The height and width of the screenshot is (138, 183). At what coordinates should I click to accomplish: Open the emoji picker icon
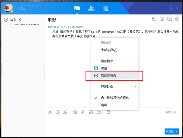(x=58, y=112)
